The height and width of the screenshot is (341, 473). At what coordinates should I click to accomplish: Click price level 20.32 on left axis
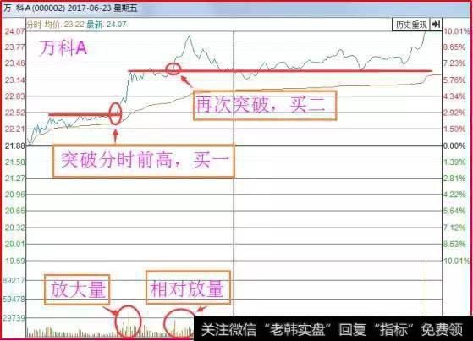coord(14,228)
